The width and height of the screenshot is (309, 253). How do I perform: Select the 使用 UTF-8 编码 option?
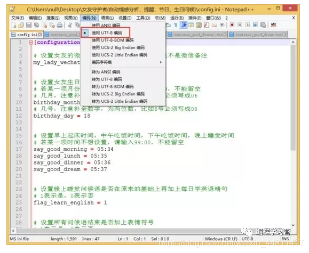coord(123,32)
